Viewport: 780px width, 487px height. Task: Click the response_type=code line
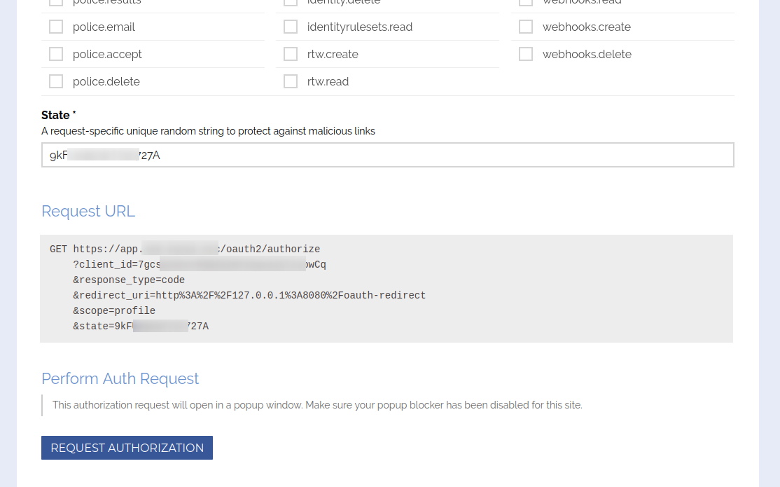[x=129, y=280]
